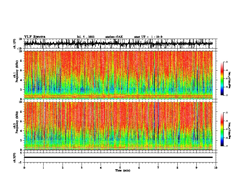Click time axis tick label '7'
243x188 pixels.
click(158, 168)
